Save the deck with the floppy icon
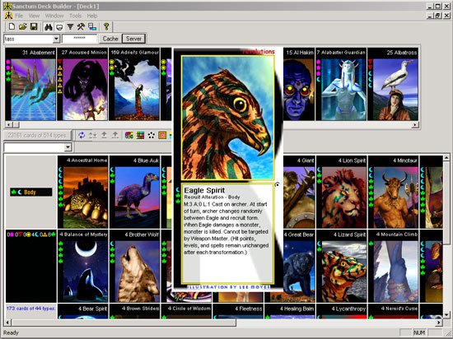The height and width of the screenshot is (339, 453). tap(34, 27)
